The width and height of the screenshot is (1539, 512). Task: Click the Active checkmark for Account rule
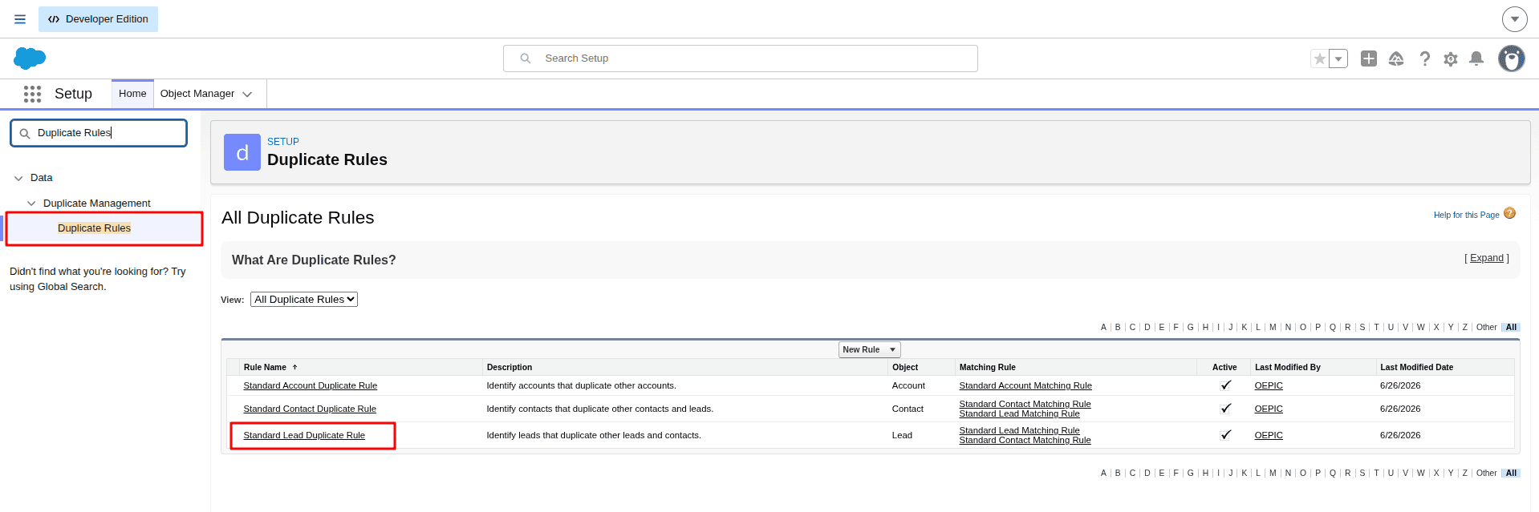click(x=1225, y=385)
